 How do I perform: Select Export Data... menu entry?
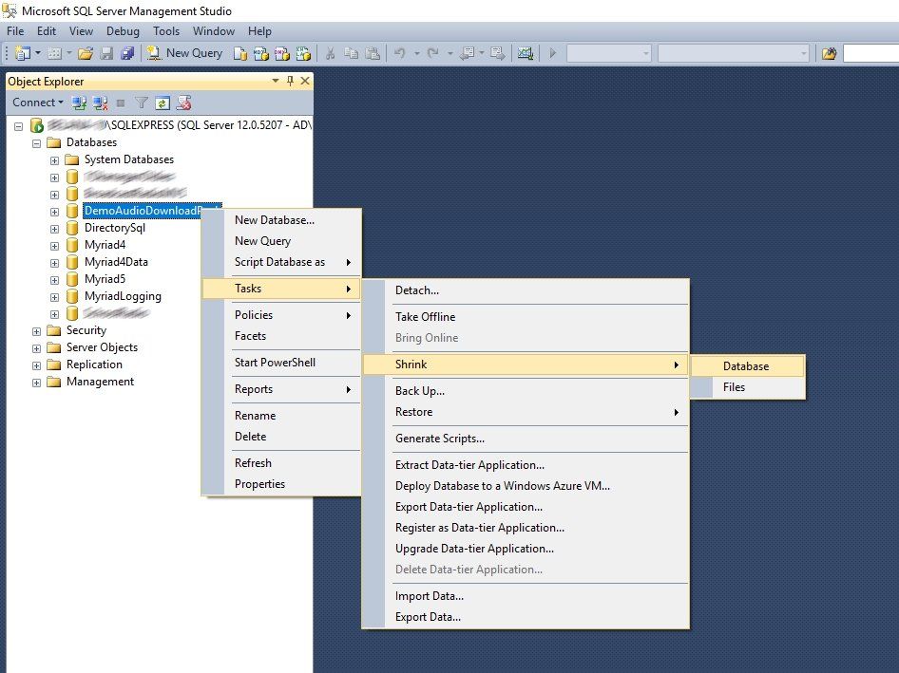pos(526,617)
